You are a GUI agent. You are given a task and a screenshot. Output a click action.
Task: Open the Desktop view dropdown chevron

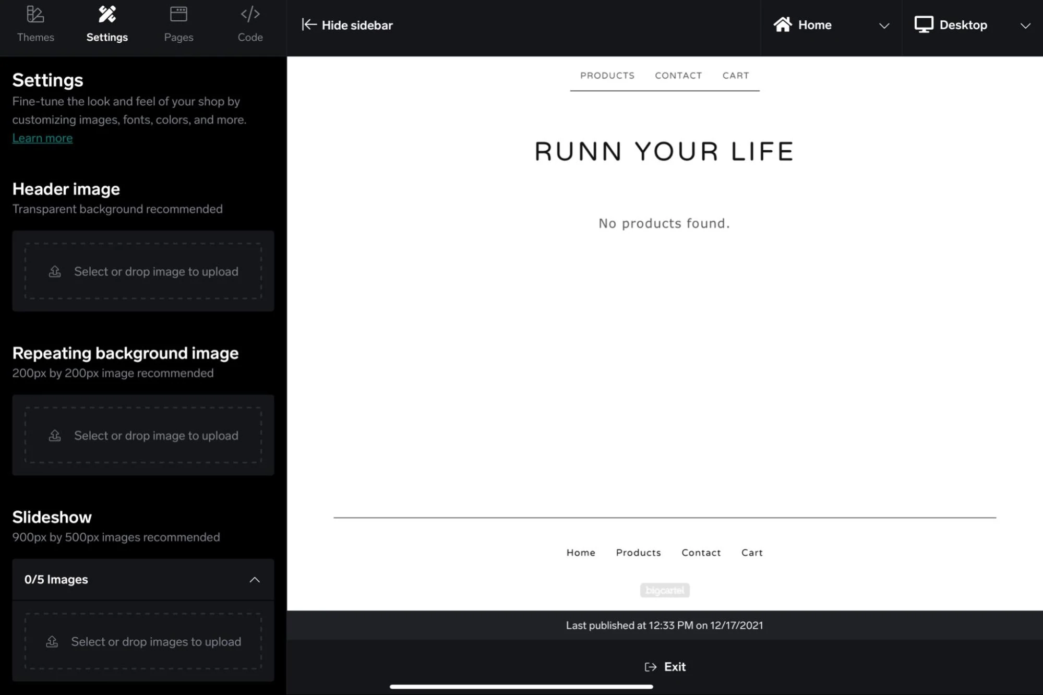tap(1025, 26)
